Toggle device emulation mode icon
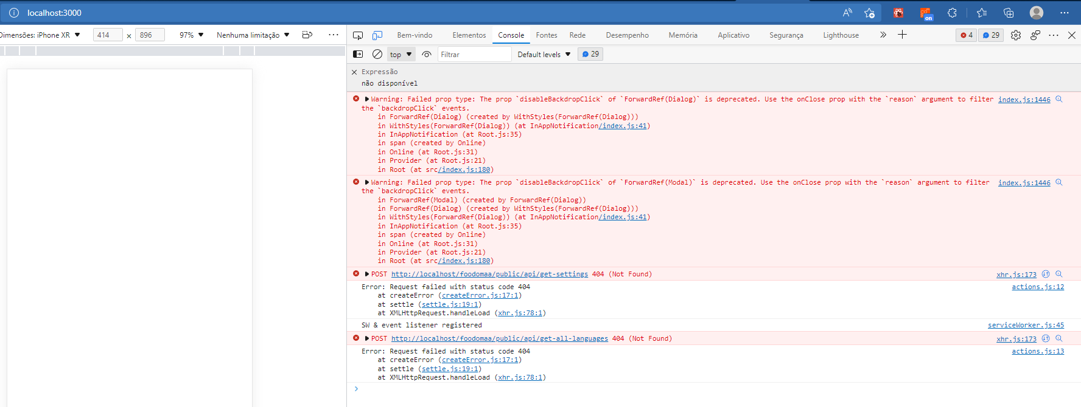Image resolution: width=1081 pixels, height=407 pixels. pyautogui.click(x=377, y=35)
